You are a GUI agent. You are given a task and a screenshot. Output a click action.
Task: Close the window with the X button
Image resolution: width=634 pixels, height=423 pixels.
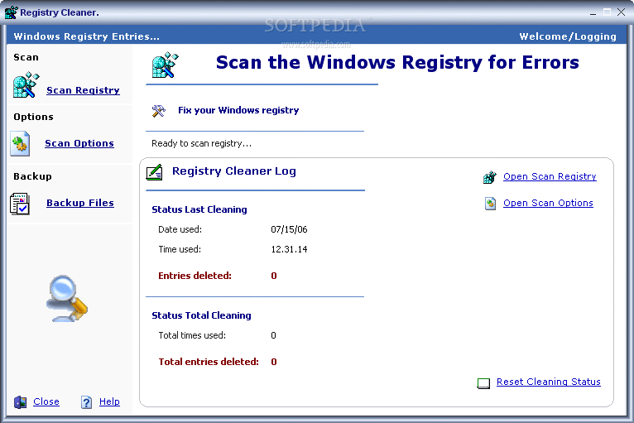(x=621, y=12)
